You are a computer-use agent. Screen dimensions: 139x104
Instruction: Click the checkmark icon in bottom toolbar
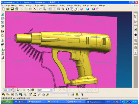click(82, 95)
